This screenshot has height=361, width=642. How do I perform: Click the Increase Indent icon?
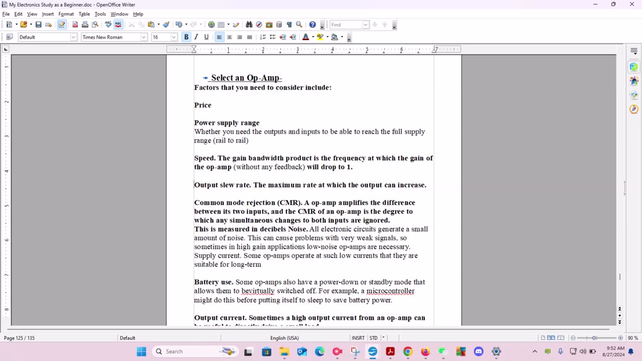pyautogui.click(x=293, y=37)
